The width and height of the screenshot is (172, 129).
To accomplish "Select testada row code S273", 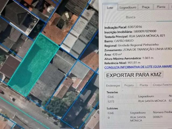I will (111, 101).
